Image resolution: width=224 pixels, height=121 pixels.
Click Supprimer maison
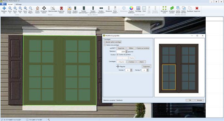[61, 10]
